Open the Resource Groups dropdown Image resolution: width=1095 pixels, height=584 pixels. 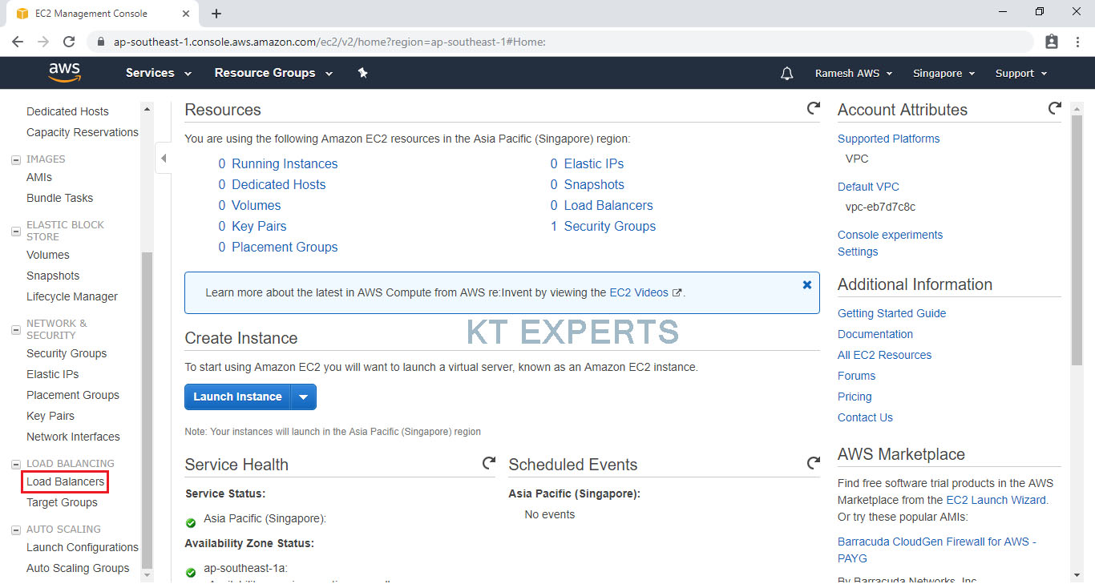click(x=273, y=73)
